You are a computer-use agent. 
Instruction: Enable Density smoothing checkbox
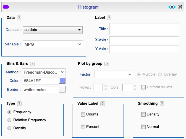coord(143,114)
